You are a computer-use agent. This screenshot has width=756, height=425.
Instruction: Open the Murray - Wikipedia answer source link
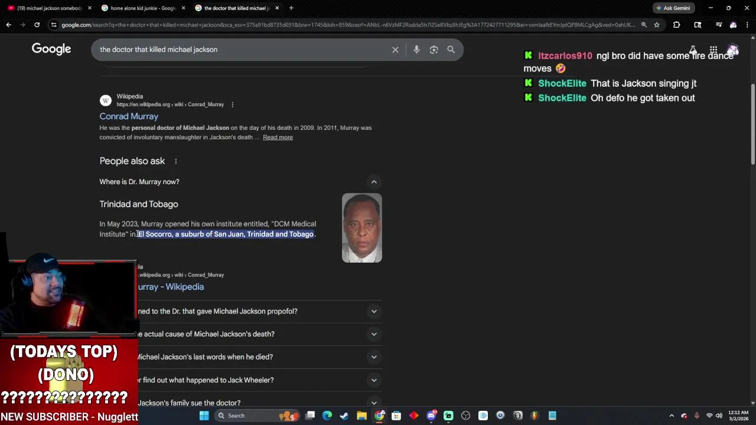tap(171, 287)
